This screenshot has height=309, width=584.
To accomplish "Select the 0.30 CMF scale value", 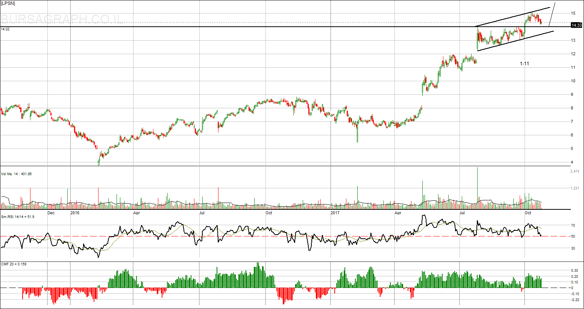I will tap(575, 270).
